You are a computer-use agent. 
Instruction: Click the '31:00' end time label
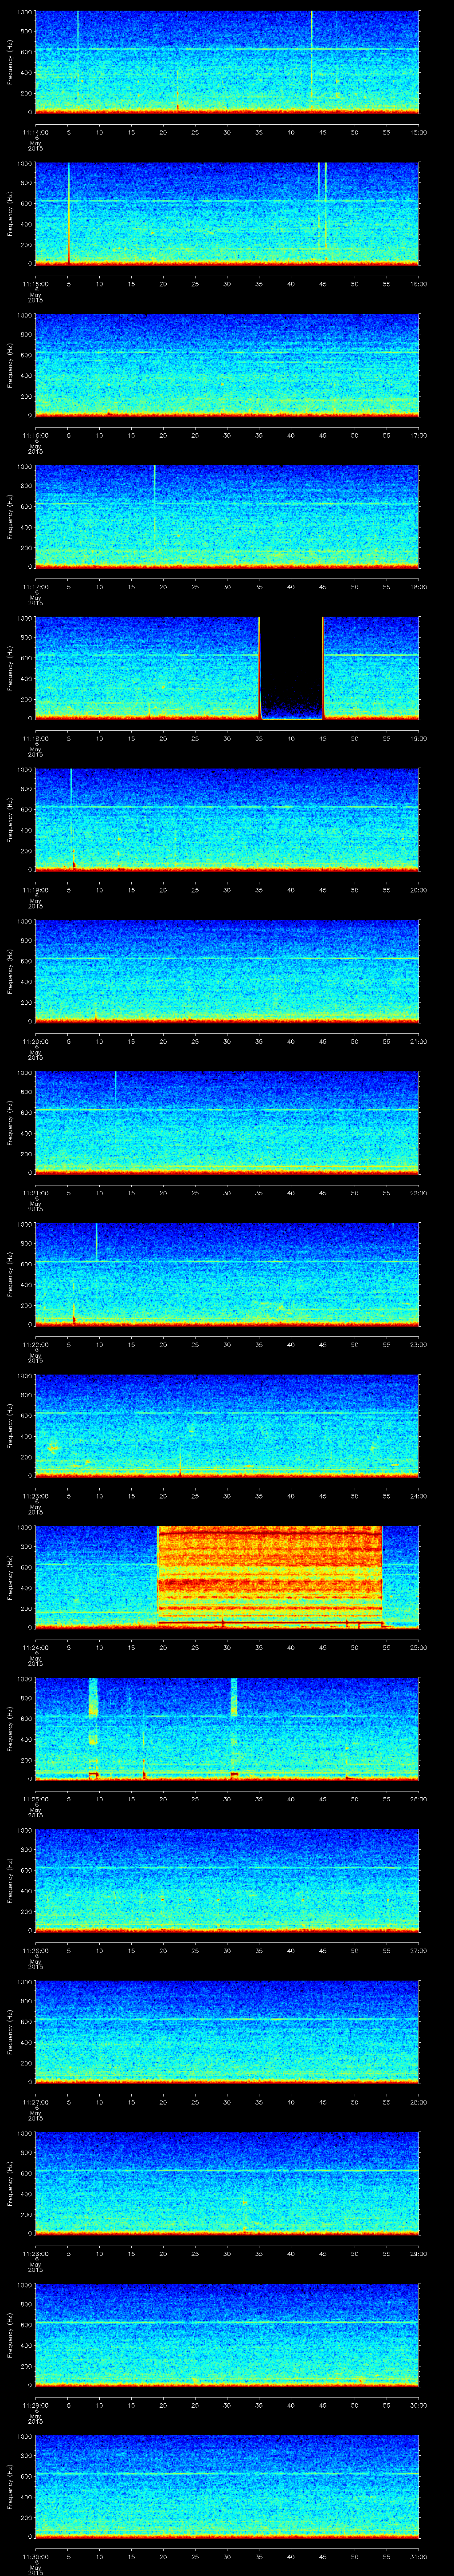418,2556
